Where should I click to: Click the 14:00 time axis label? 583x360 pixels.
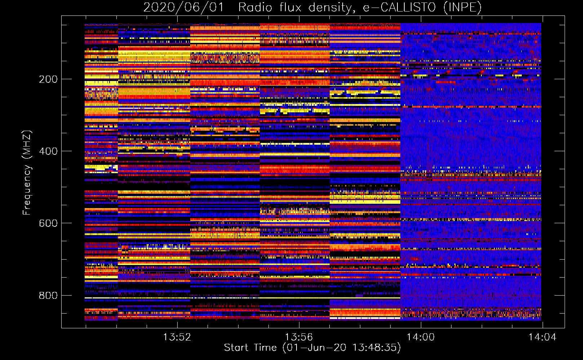[x=420, y=337]
